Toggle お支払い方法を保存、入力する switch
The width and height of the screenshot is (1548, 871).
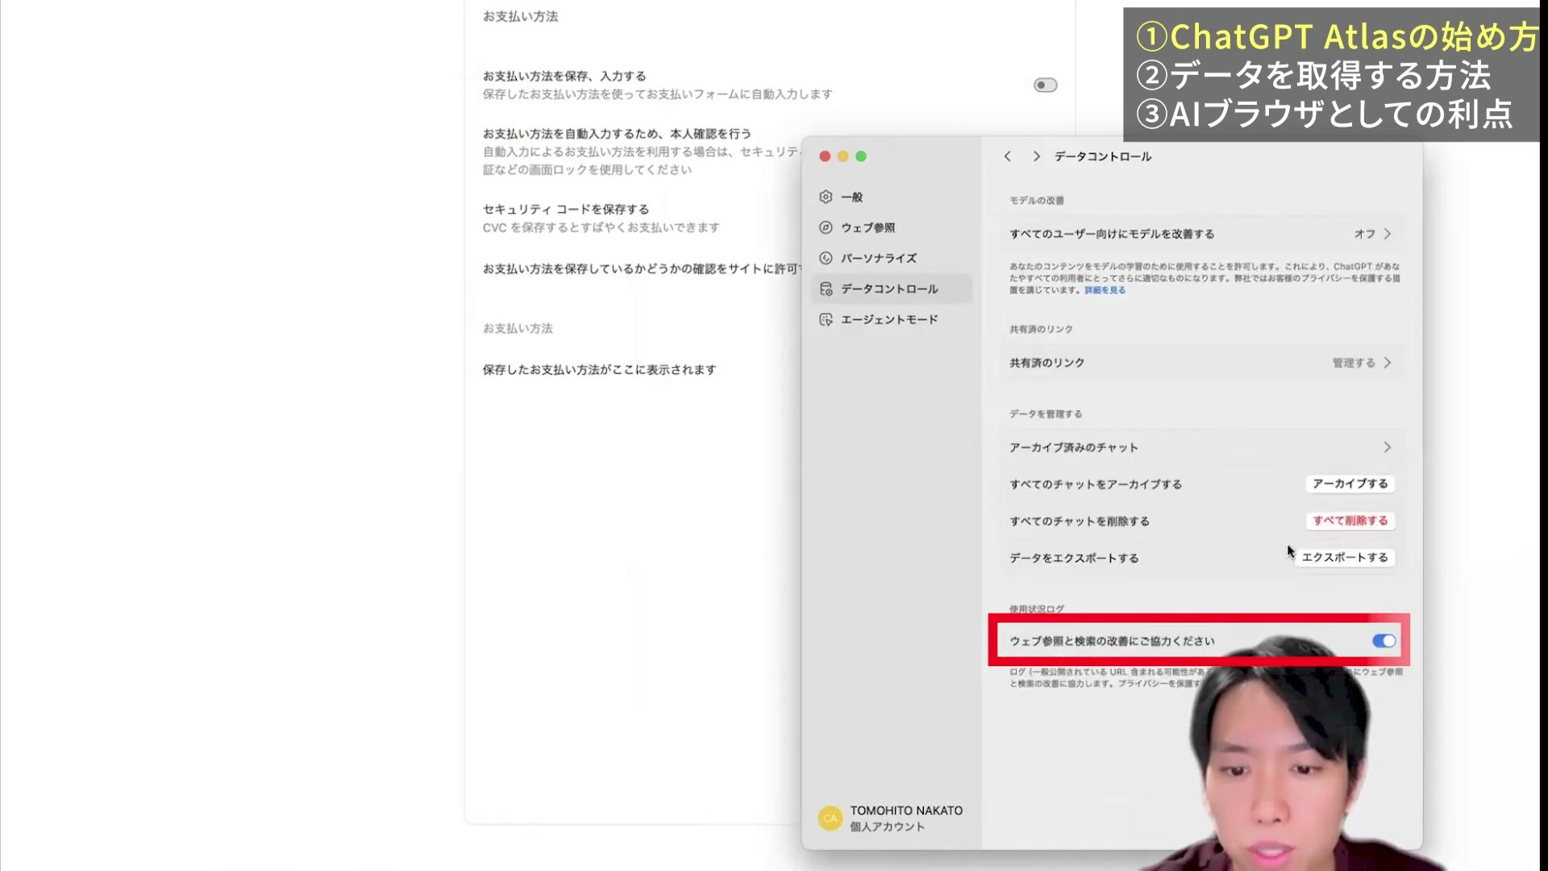[x=1045, y=85]
